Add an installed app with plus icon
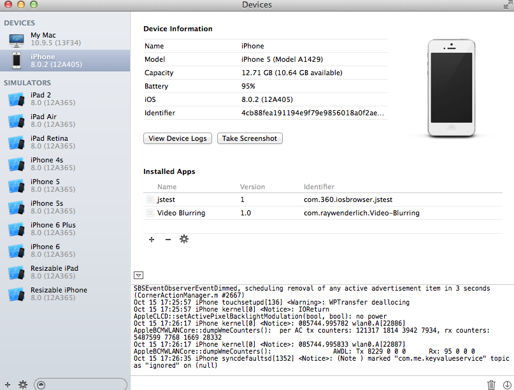This screenshot has height=390, width=514. (152, 240)
